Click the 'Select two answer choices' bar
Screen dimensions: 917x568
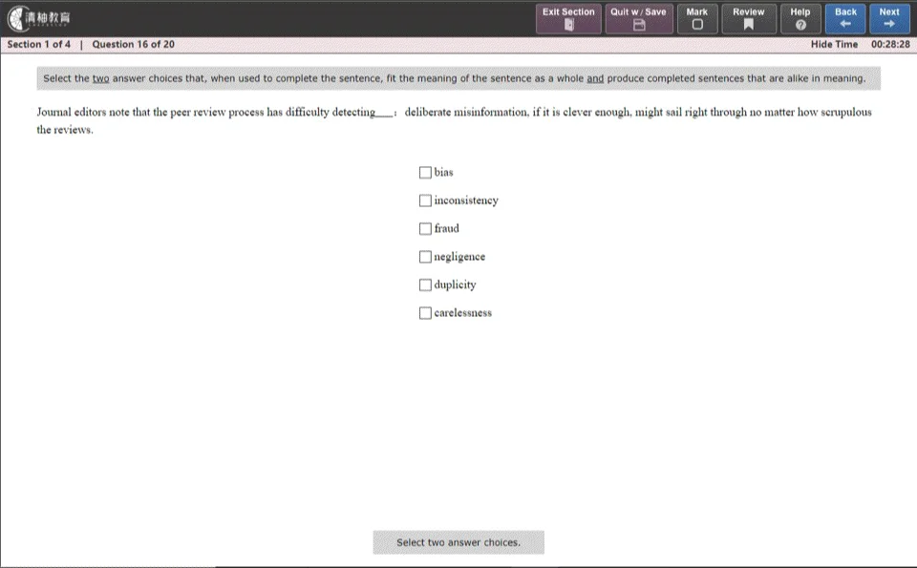[x=458, y=542]
